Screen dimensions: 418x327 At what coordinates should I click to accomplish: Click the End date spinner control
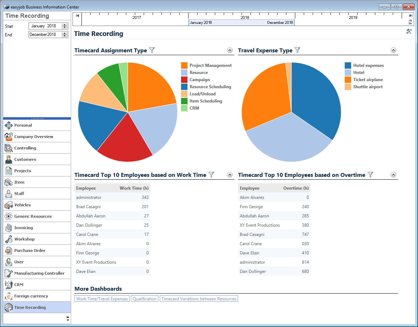pyautogui.click(x=64, y=35)
